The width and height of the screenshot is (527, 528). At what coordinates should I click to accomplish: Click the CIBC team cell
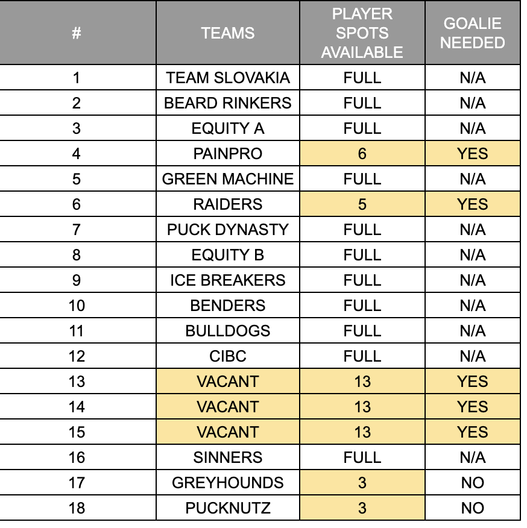(x=228, y=356)
